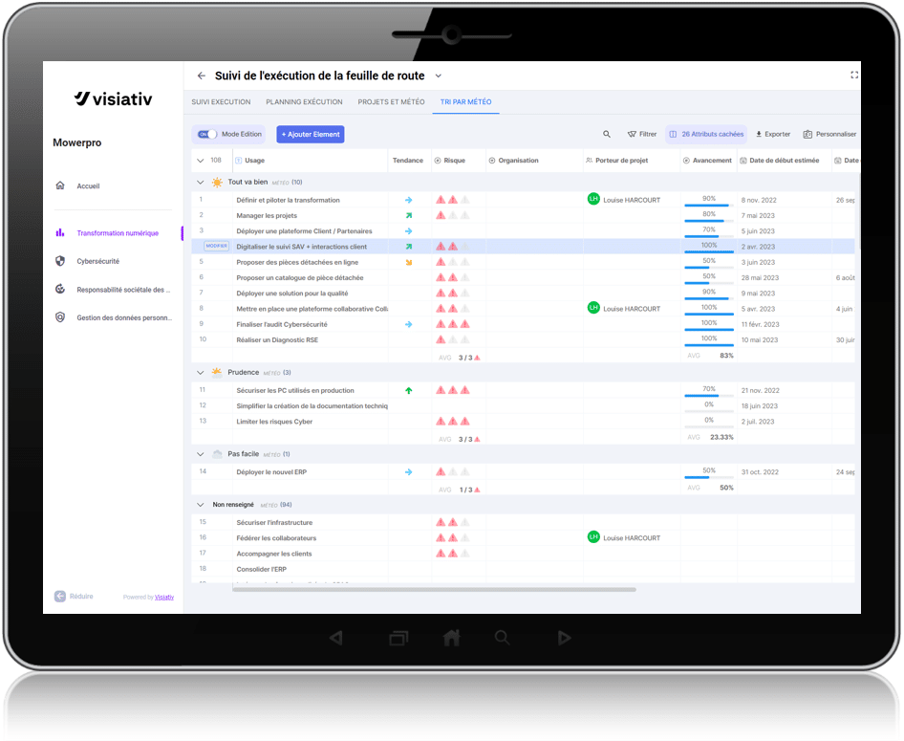This screenshot has width=904, height=741.
Task: Select the TRI PAR MÉTÉO tab
Action: pyautogui.click(x=465, y=102)
